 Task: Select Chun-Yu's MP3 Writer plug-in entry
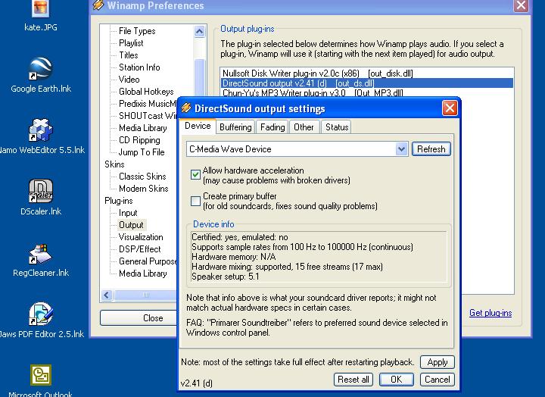(x=366, y=92)
